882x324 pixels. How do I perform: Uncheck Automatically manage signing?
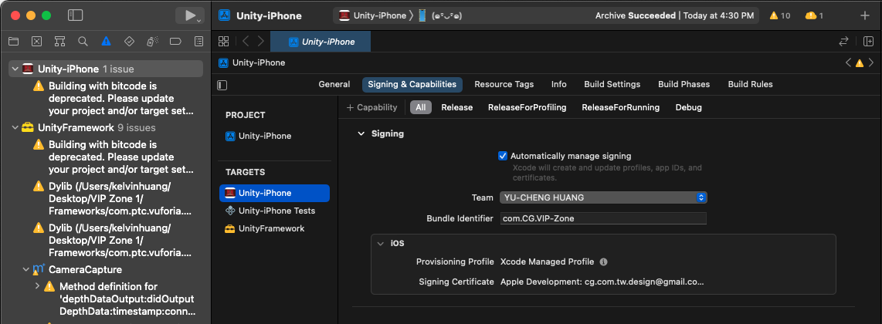[x=503, y=156]
